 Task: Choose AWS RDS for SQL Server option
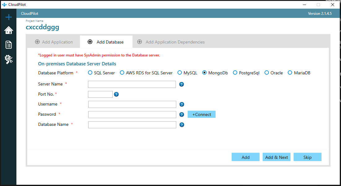tap(122, 73)
